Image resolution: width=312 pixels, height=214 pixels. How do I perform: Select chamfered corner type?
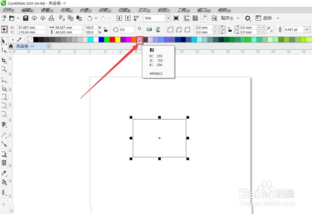click(187, 30)
